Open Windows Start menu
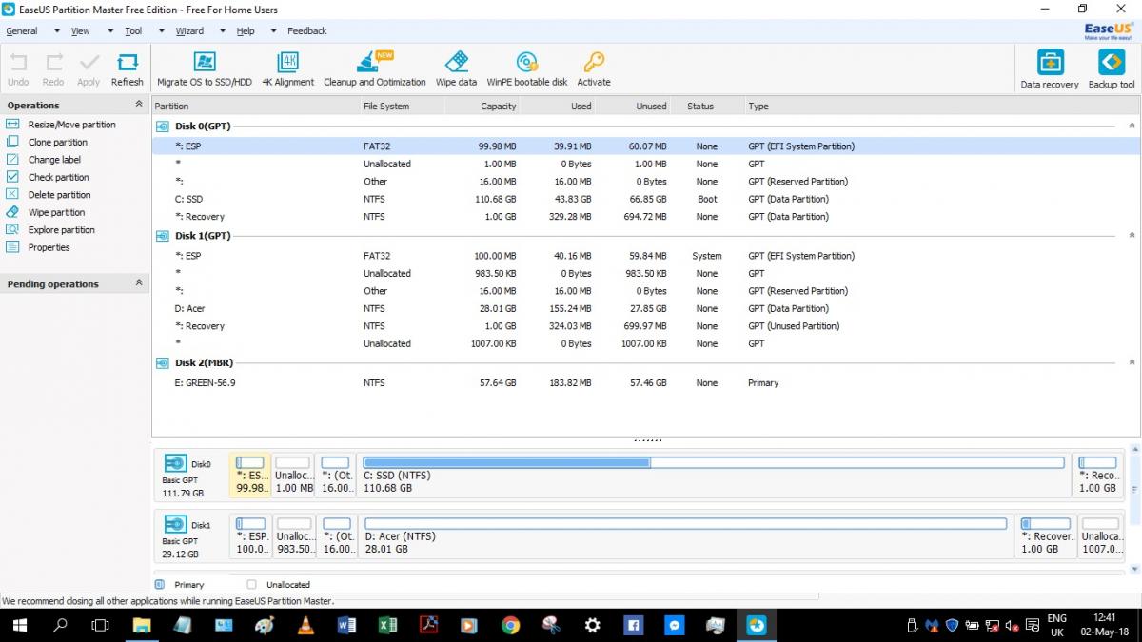The width and height of the screenshot is (1142, 642). click(x=19, y=625)
